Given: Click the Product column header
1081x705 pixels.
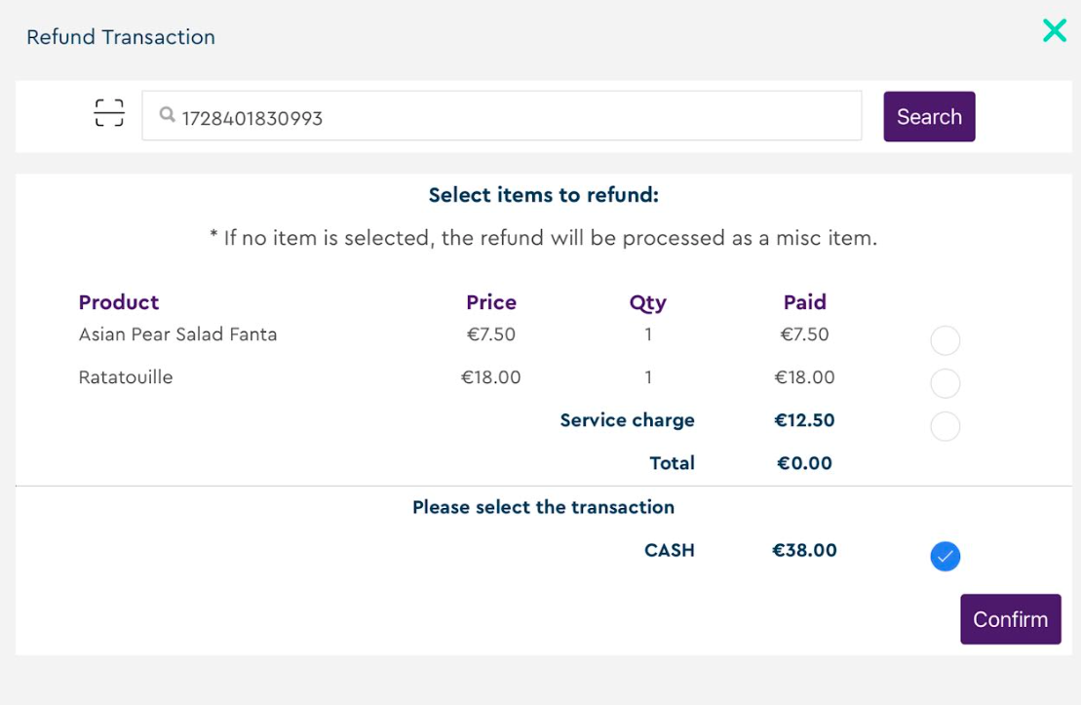Looking at the screenshot, I should [119, 302].
